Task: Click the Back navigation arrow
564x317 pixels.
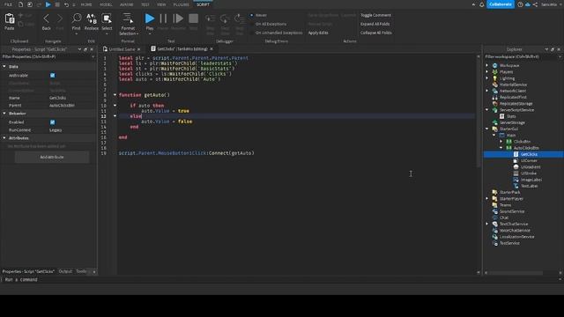Action: tap(46, 18)
